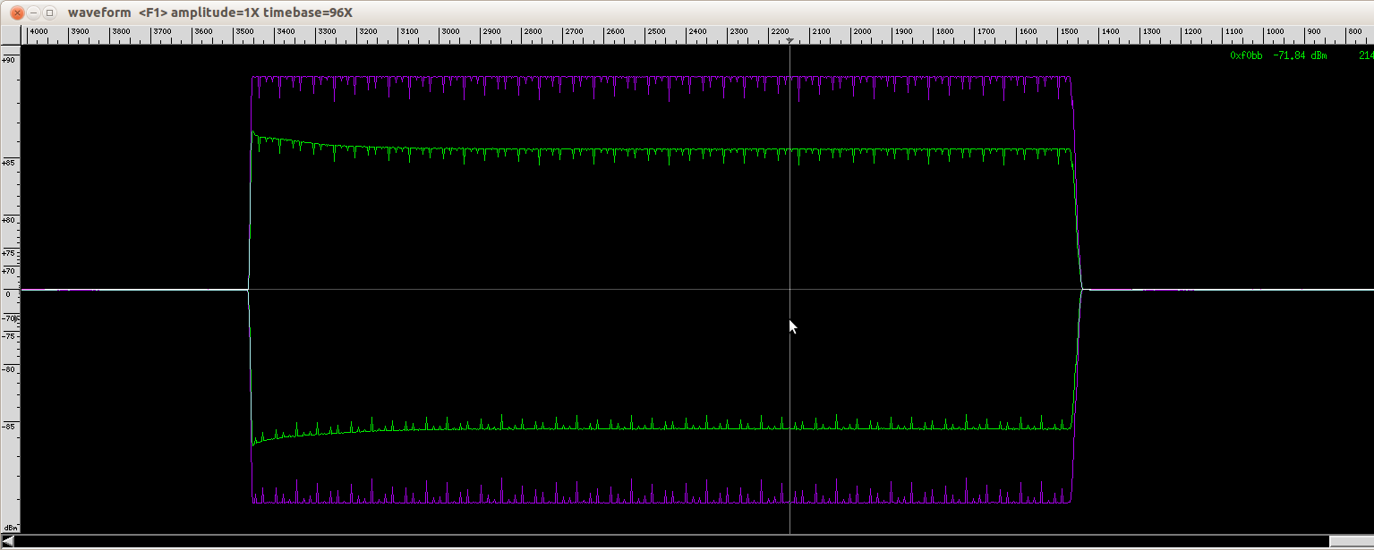Image resolution: width=1374 pixels, height=550 pixels.
Task: Click the 3800 mark on time ruler
Action: pos(121,32)
